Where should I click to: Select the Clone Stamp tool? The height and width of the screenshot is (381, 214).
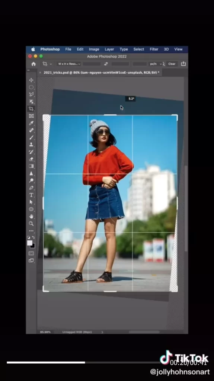point(31,145)
